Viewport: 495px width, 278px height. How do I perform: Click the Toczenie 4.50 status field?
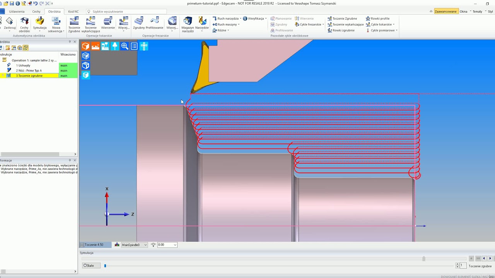click(x=94, y=245)
